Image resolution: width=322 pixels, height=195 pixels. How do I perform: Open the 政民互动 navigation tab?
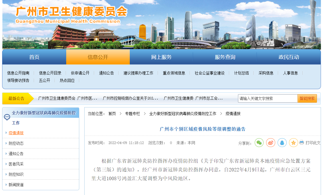click(288, 57)
